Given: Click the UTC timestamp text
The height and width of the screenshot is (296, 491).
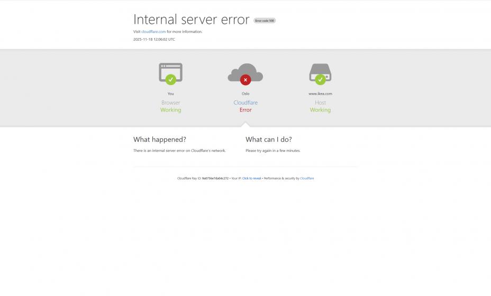Looking at the screenshot, I should pyautogui.click(x=154, y=40).
